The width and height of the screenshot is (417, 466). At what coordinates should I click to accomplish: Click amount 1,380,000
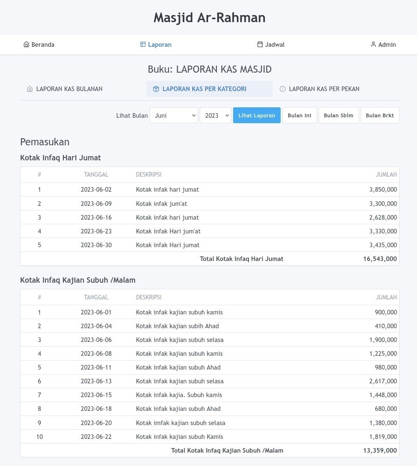click(x=383, y=423)
